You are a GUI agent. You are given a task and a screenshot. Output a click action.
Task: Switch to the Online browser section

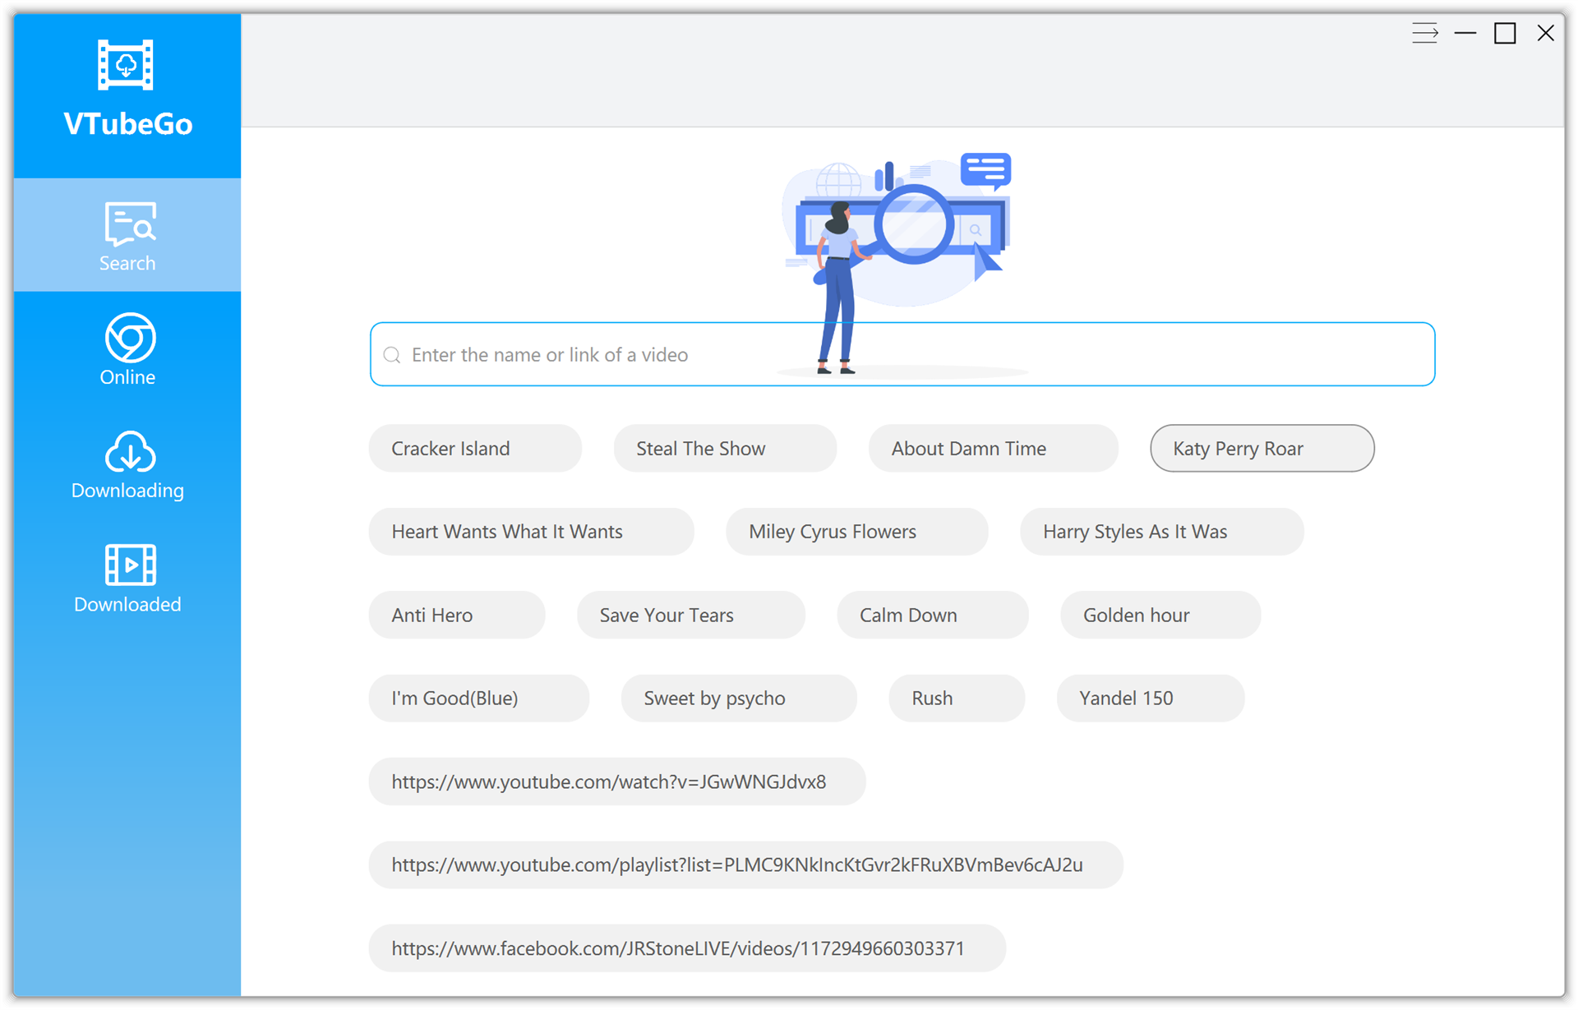127,349
